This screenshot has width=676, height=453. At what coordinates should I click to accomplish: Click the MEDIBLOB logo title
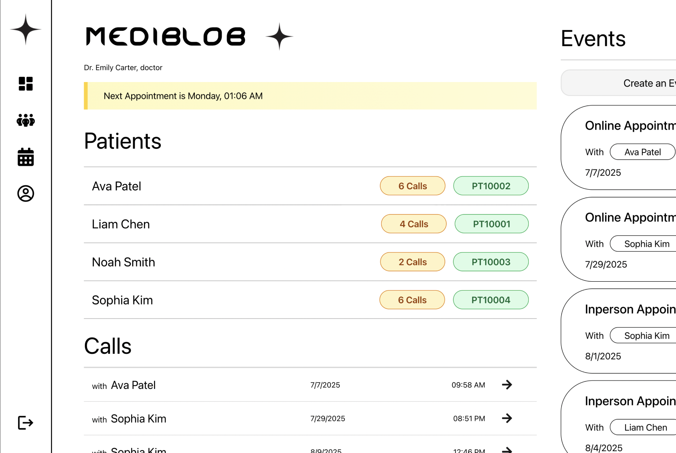coord(166,36)
